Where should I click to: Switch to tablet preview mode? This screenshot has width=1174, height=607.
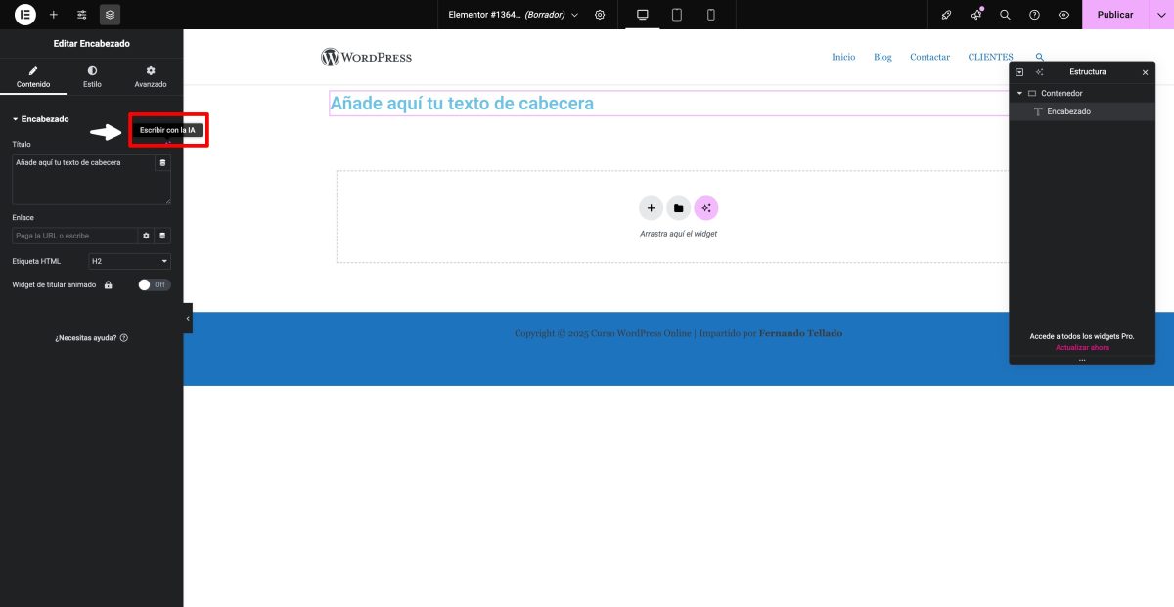[677, 15]
